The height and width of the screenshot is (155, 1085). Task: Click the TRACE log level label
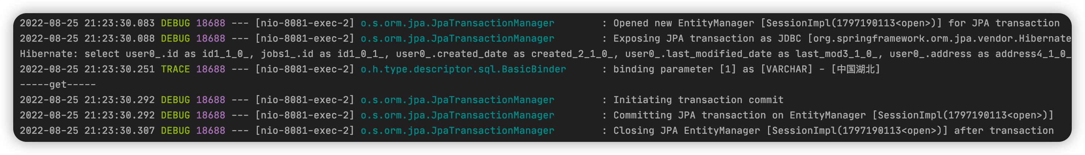(175, 69)
